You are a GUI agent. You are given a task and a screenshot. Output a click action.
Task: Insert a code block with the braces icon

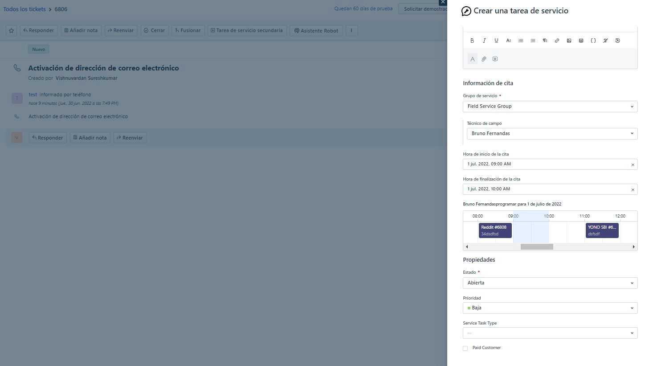593,41
